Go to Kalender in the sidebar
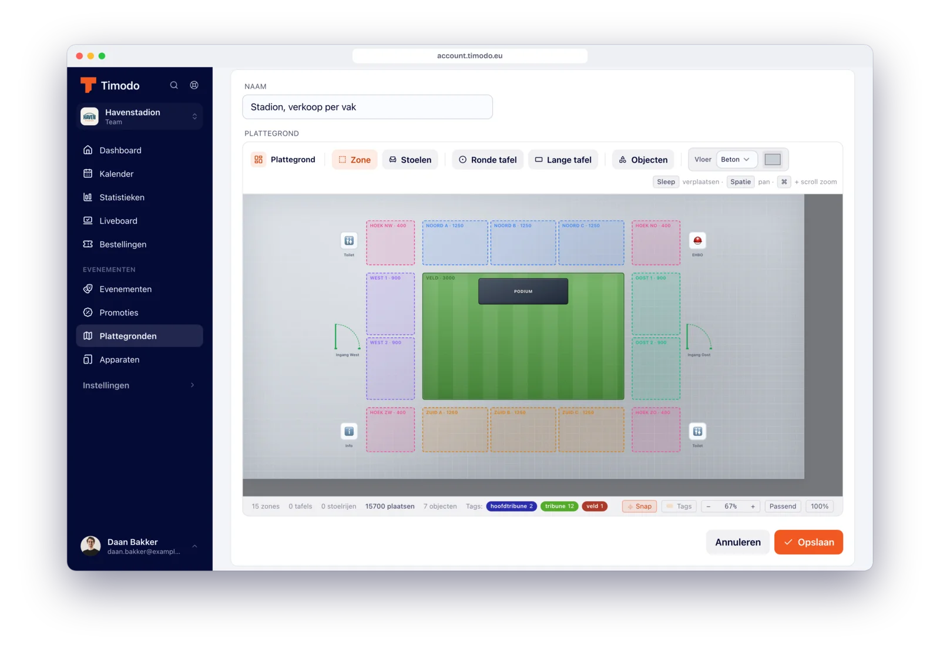Viewport: 940px width, 649px height. (140, 174)
